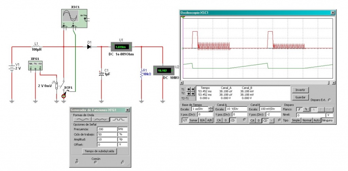The width and height of the screenshot is (348, 171).
Task: Click the XCP1 current probe
Action: point(64,96)
